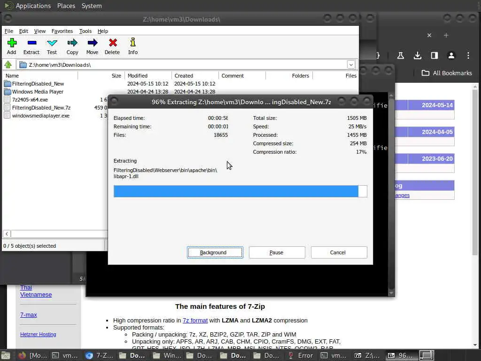Click the browser labs flask icon
Screen dimensions: 481x361
point(400,55)
